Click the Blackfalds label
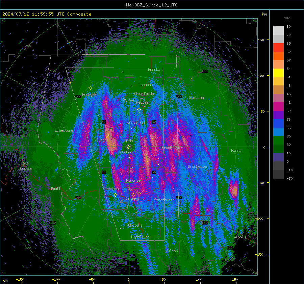304x284 pixels. (144, 94)
